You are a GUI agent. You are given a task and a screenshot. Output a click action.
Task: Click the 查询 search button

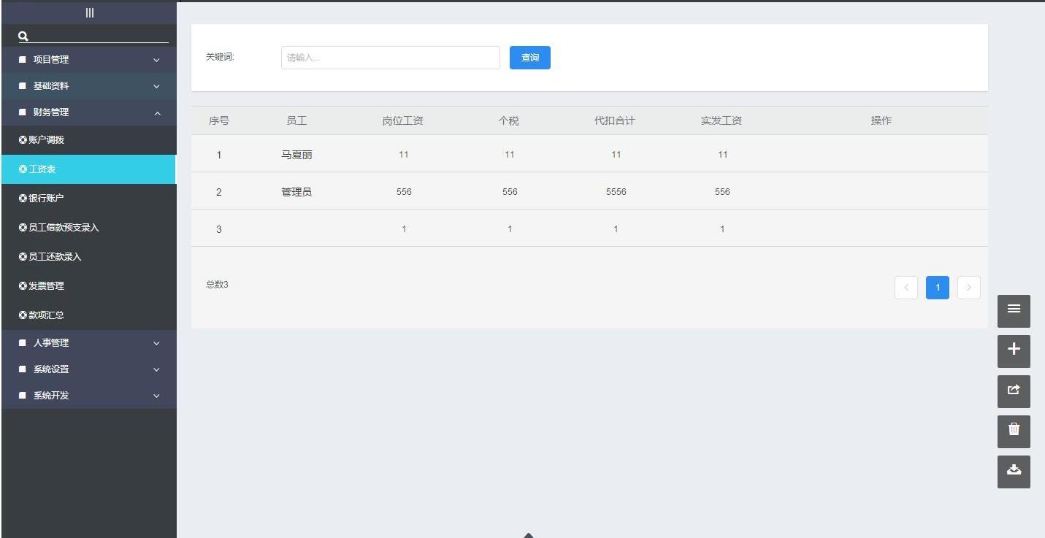tap(529, 58)
